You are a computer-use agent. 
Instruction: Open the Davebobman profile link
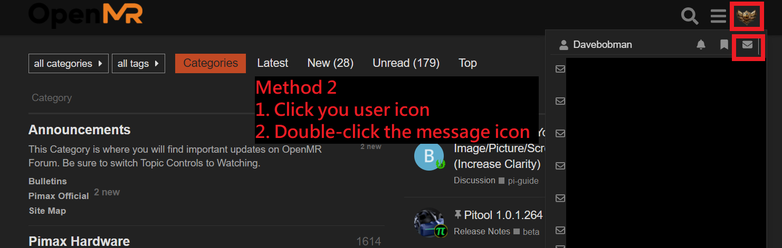[596, 45]
